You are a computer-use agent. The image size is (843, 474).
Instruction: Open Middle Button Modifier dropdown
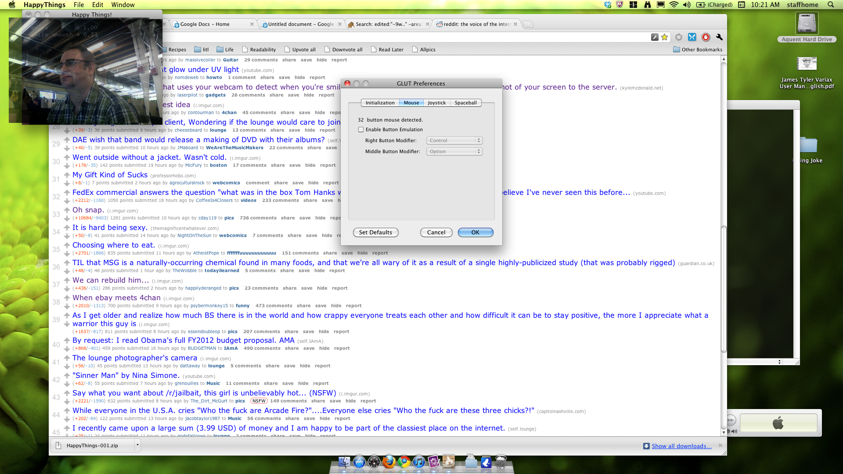[x=454, y=151]
